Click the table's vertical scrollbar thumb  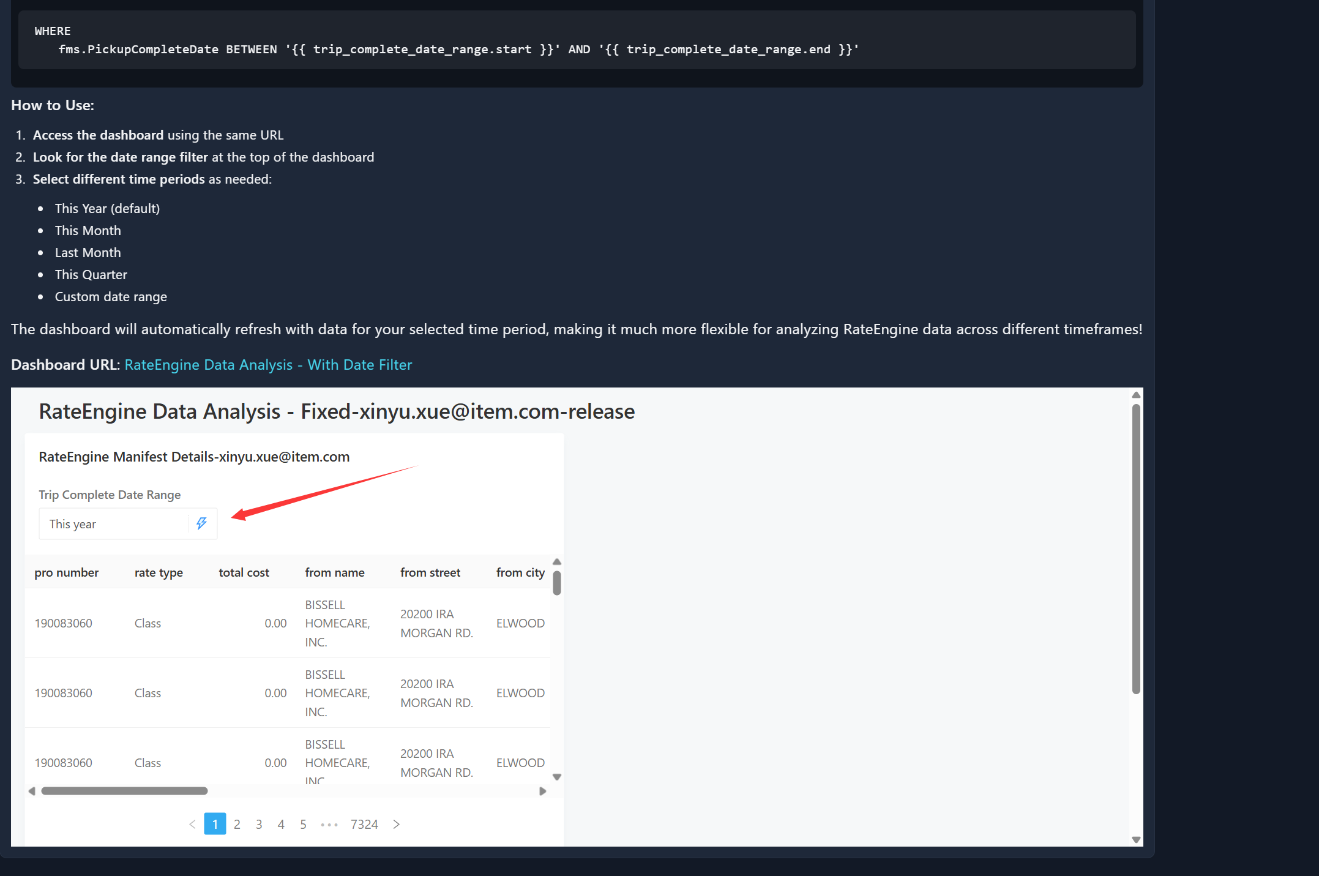pos(557,583)
